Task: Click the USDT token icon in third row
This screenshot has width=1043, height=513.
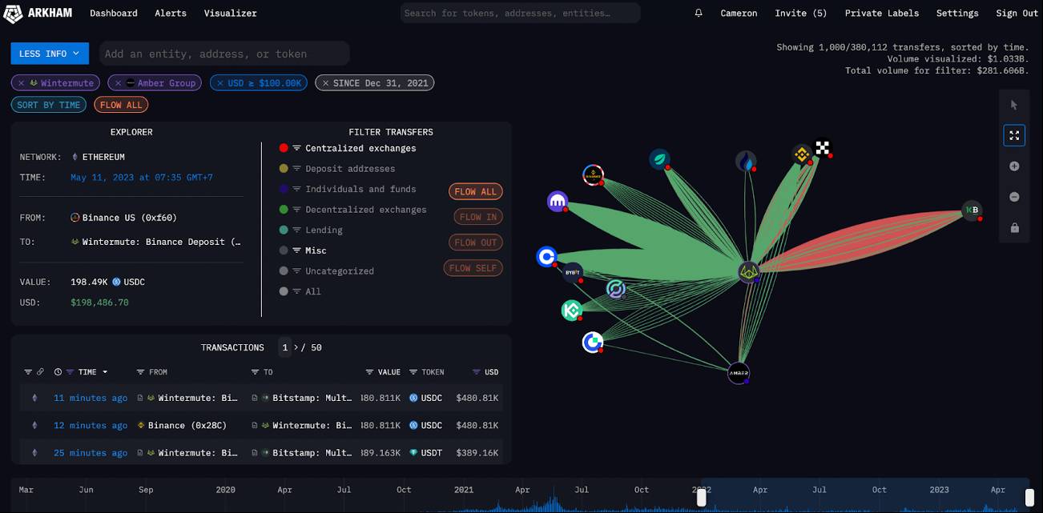Action: (414, 453)
